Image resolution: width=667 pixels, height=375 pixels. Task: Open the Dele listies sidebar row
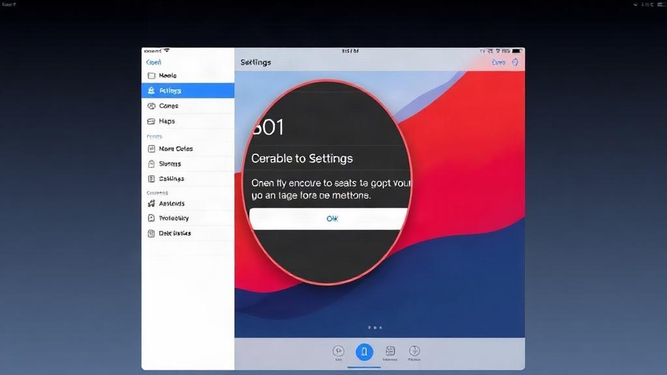[x=188, y=233]
